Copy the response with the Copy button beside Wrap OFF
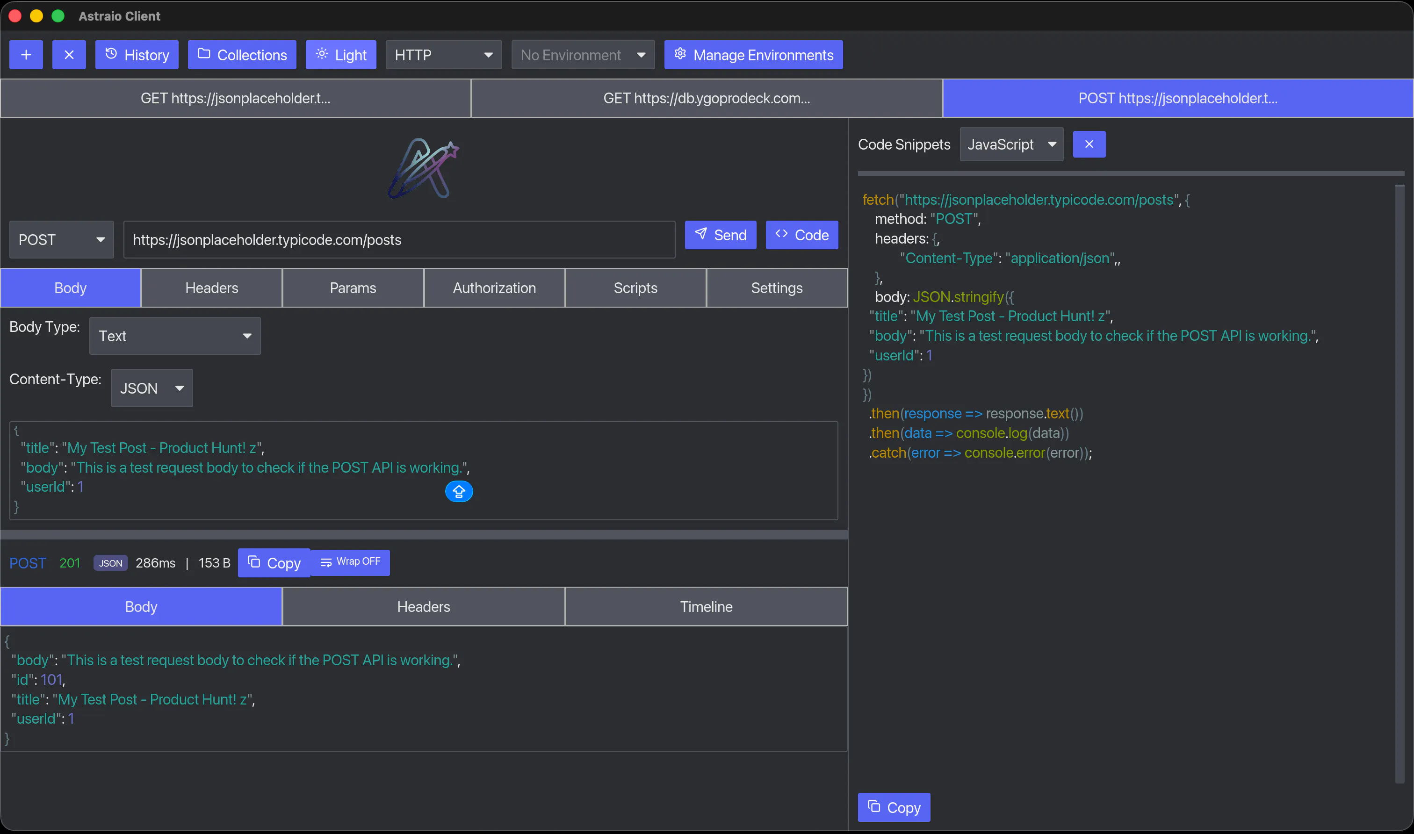 click(x=274, y=562)
